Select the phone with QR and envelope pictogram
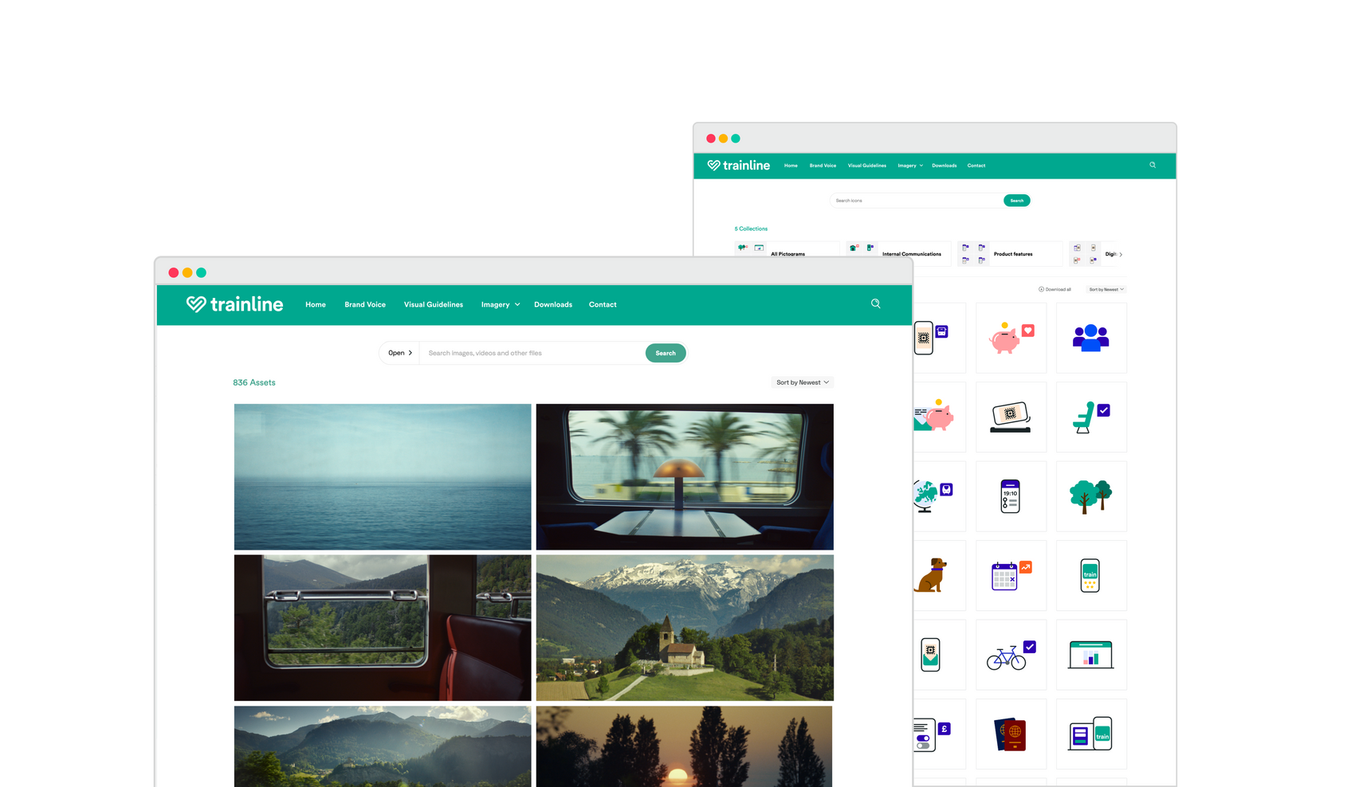This screenshot has width=1355, height=787. coord(930,655)
